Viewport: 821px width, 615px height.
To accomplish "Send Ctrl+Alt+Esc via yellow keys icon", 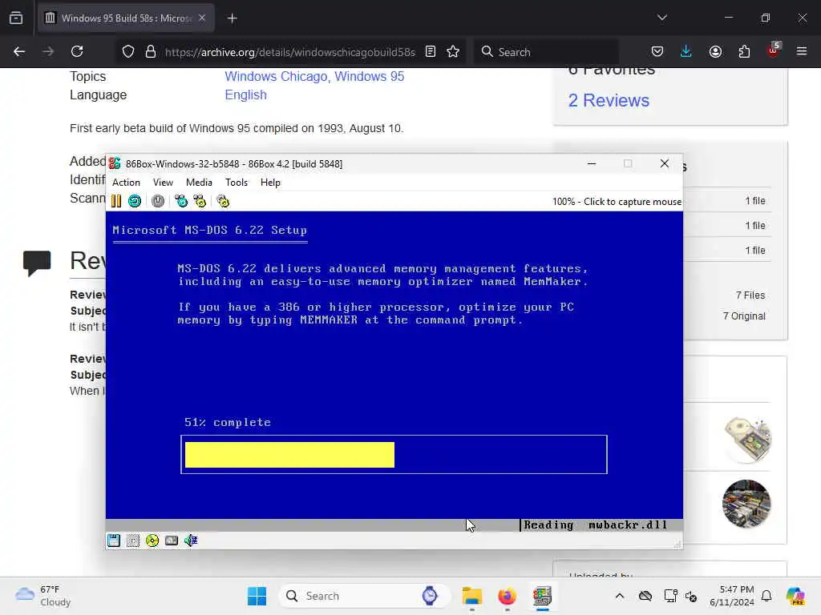I will [200, 201].
